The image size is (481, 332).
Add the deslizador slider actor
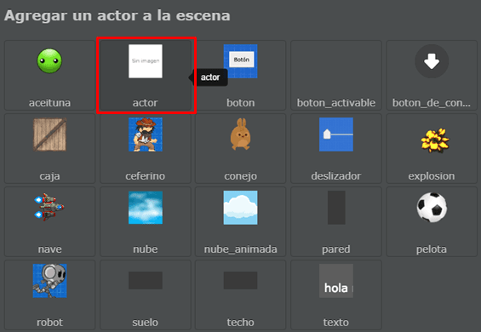336,148
